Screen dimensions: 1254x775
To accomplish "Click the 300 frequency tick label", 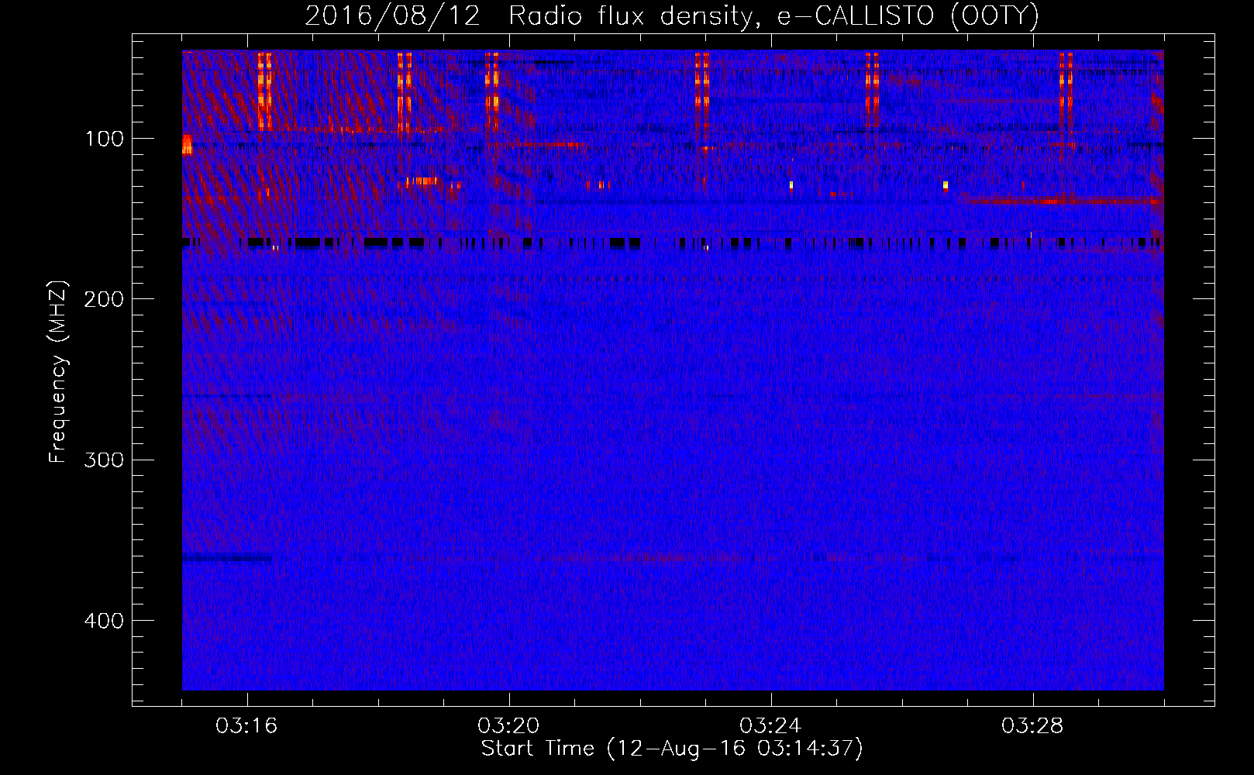I will click(x=104, y=460).
